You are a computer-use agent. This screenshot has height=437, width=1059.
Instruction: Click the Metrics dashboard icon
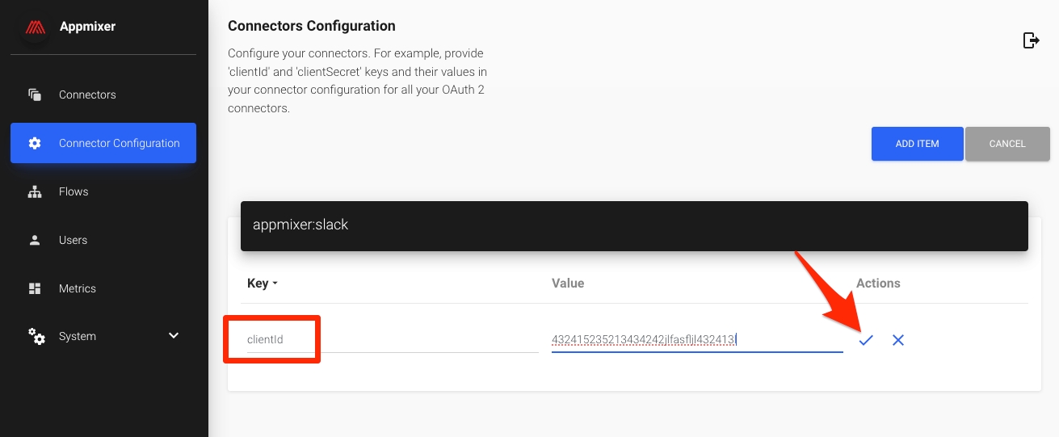click(35, 288)
